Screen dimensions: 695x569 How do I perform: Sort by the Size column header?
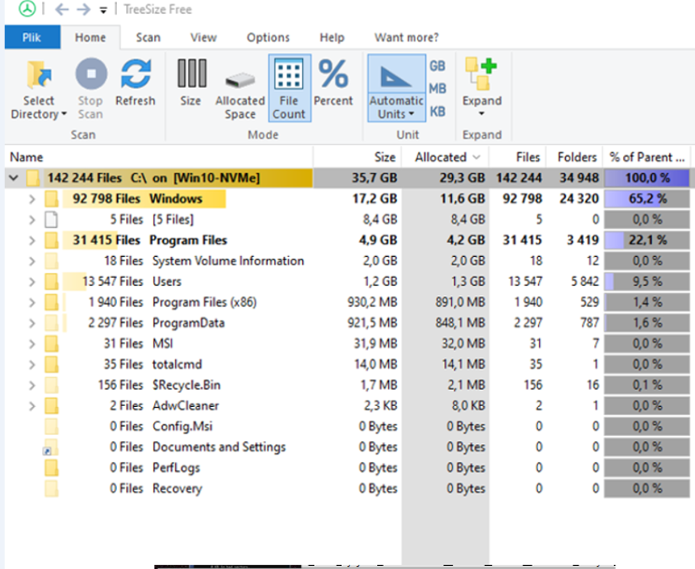coord(358,157)
